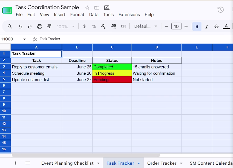The width and height of the screenshot is (233, 168).
Task: Open the Insert menu
Action: pos(60,15)
